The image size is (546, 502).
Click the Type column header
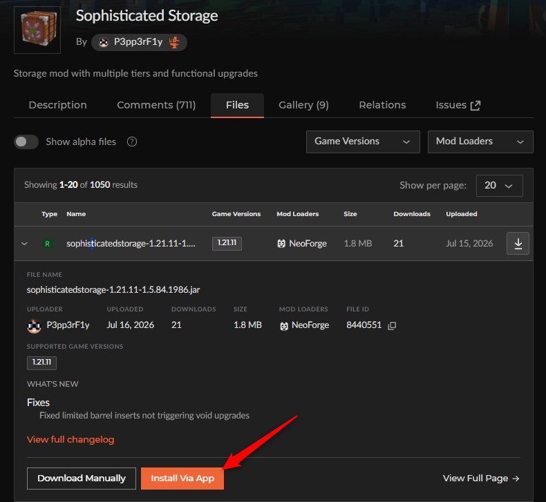(49, 214)
